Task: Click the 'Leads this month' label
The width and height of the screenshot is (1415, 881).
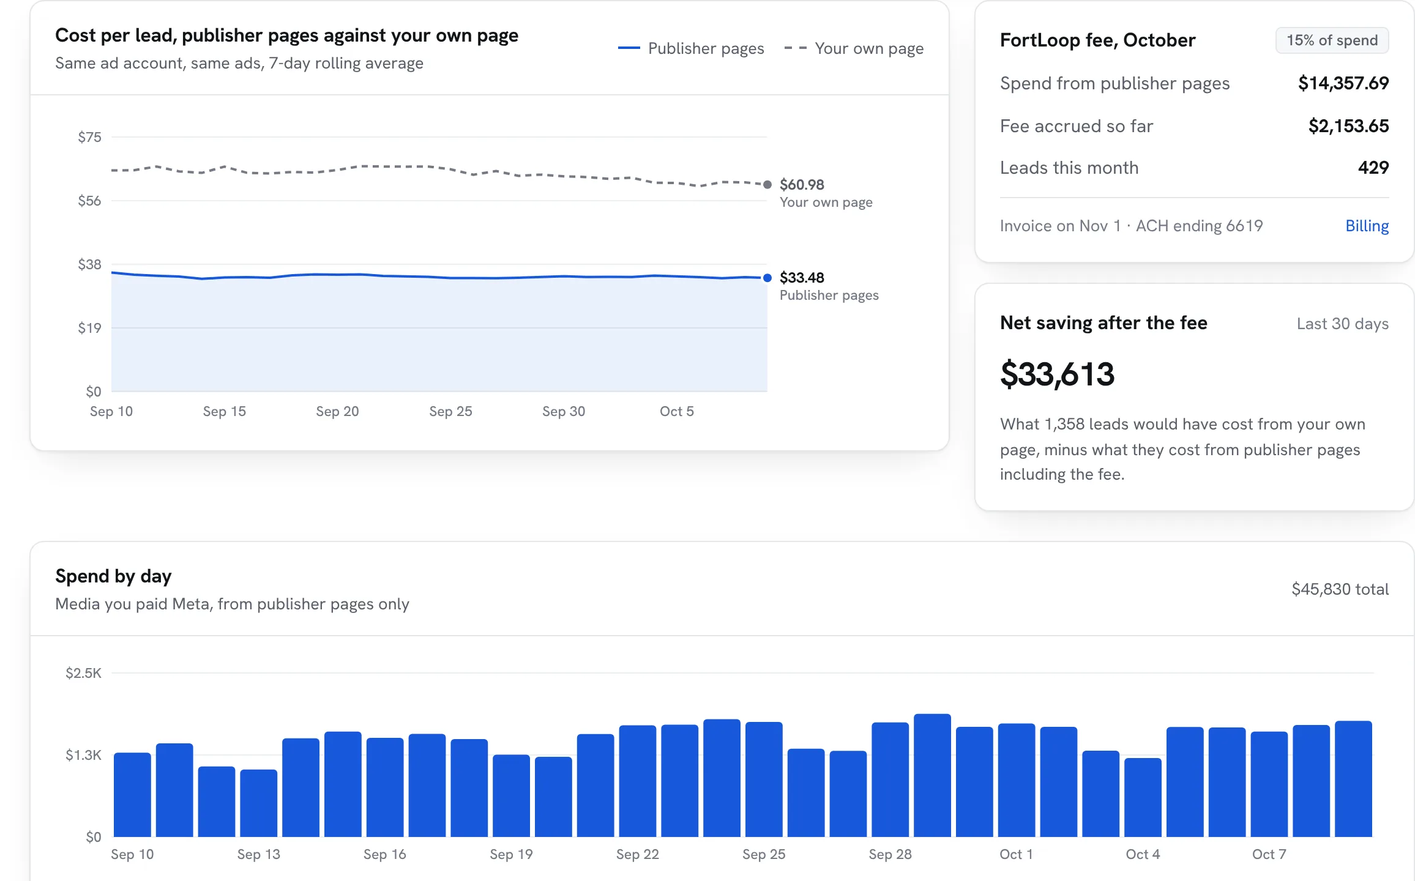Action: click(x=1069, y=168)
